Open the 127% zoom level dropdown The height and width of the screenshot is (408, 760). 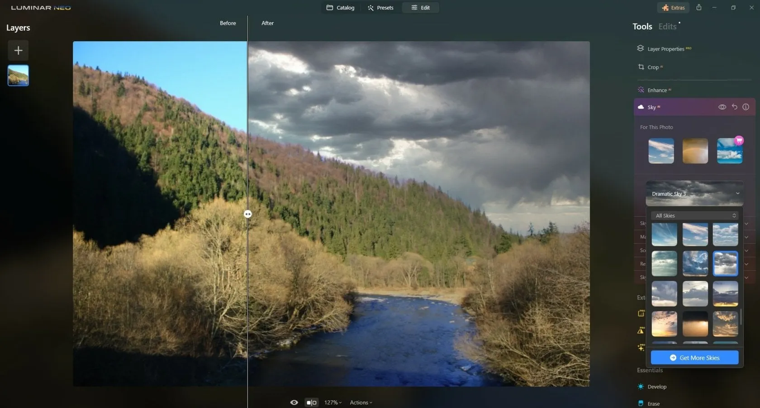332,403
